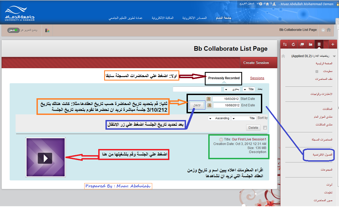Viewport: 339px width, 207px height.
Task: Open the search field Title dropdown
Action: tap(249, 89)
